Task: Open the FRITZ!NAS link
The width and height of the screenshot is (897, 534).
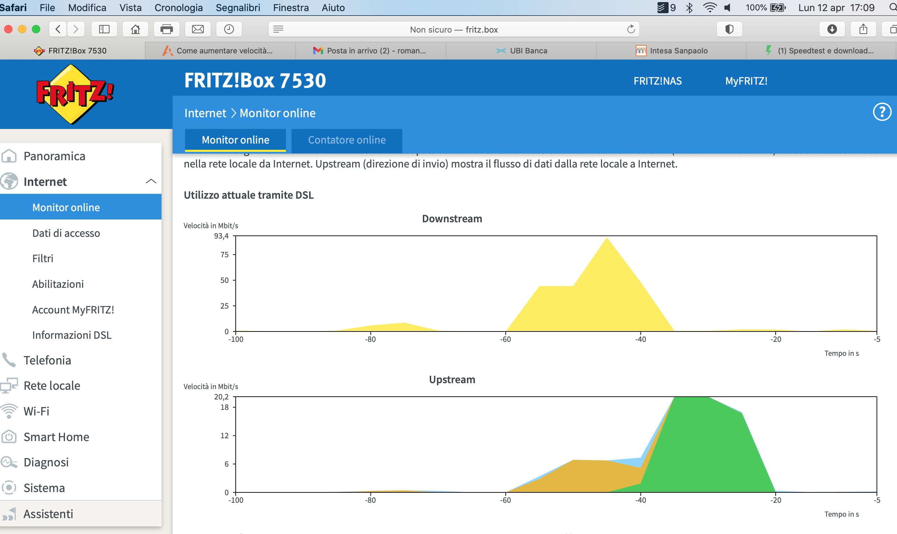Action: click(657, 81)
